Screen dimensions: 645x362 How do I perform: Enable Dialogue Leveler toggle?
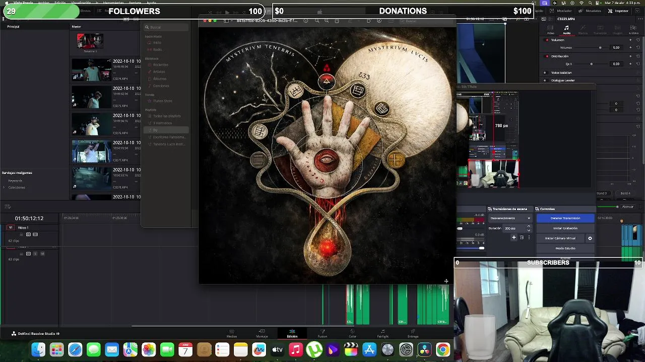(545, 80)
